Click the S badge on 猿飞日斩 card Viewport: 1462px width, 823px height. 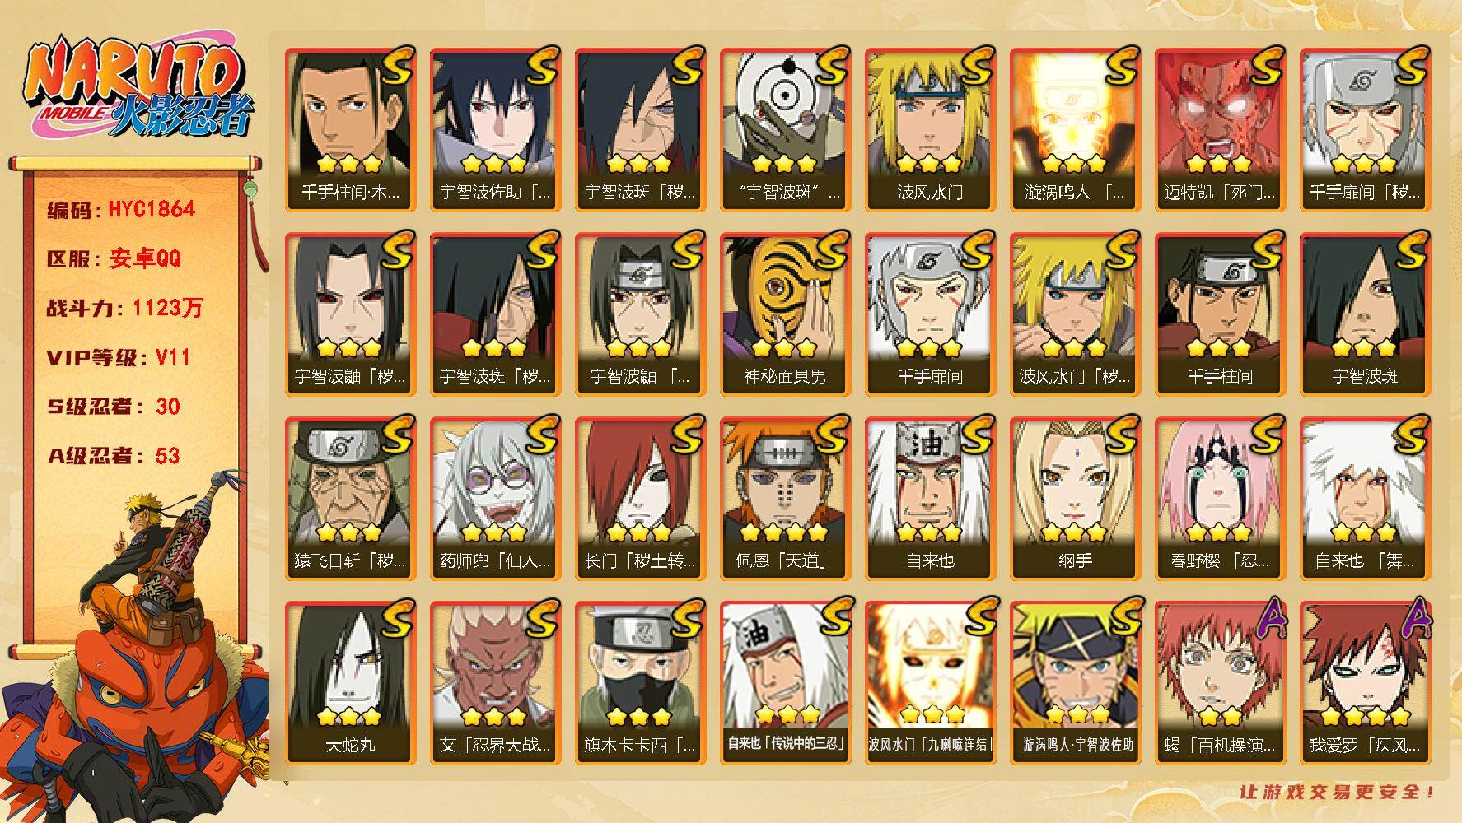[395, 435]
